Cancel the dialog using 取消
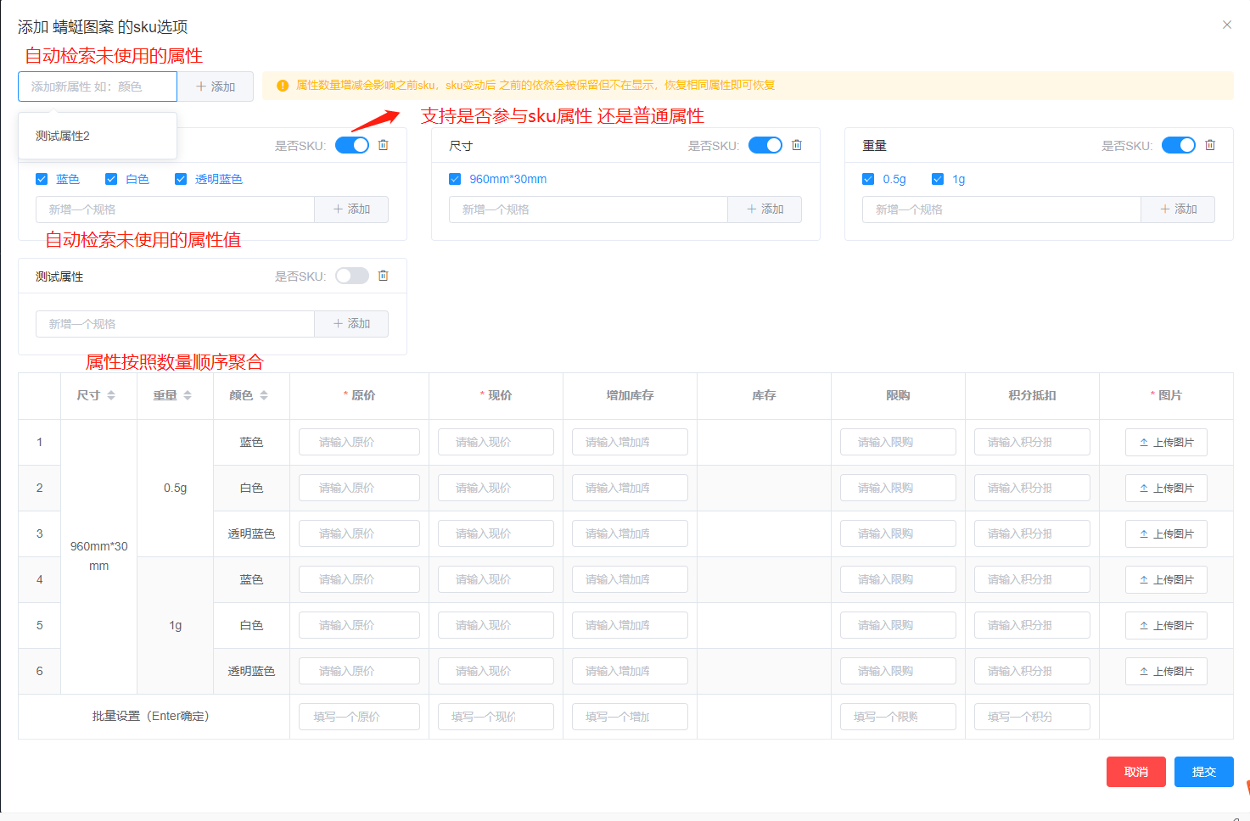The height and width of the screenshot is (821, 1250). (1135, 771)
